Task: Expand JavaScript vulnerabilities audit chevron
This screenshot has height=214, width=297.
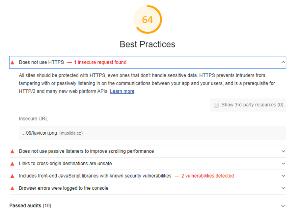Action: coord(283,176)
